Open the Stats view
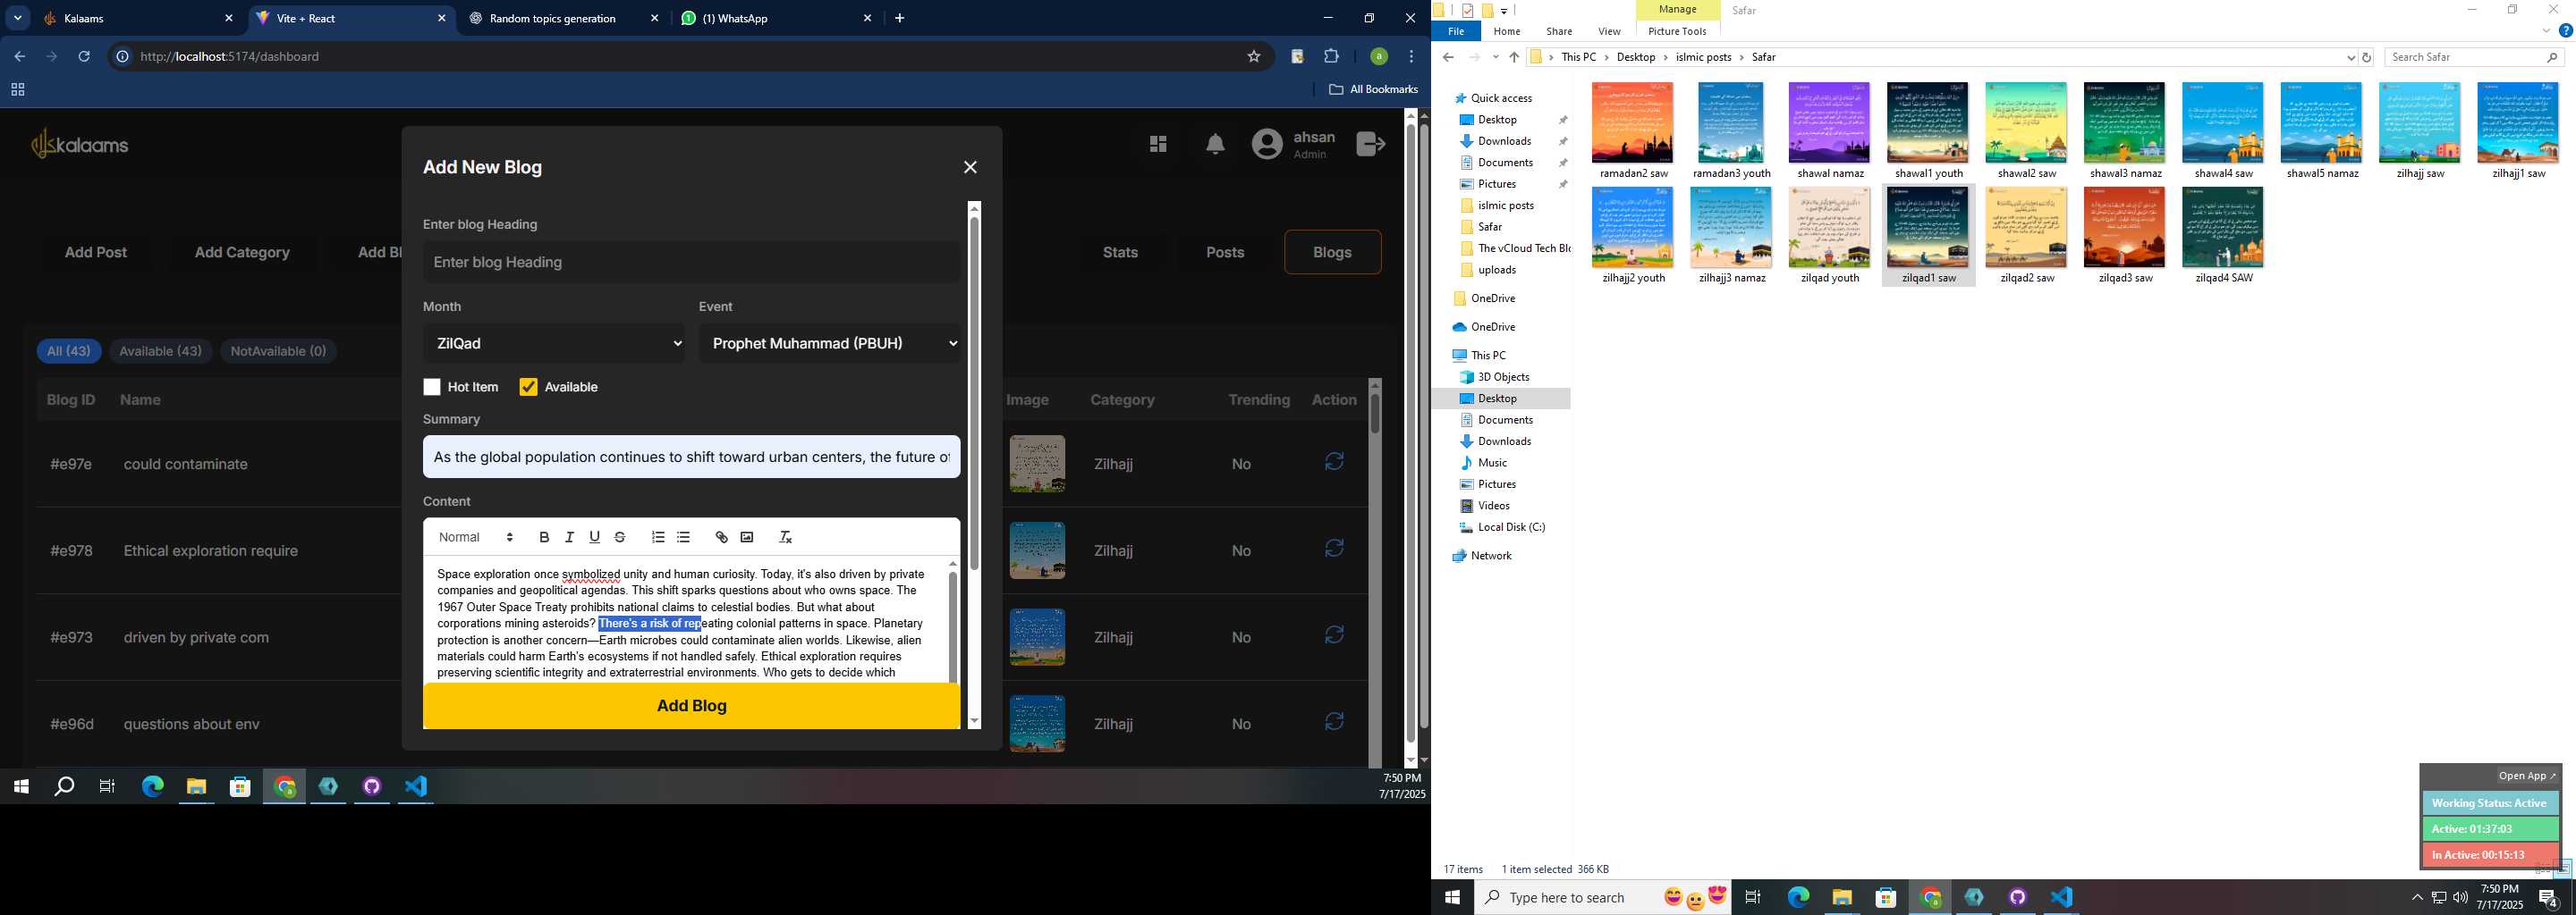2576x915 pixels. [1120, 253]
